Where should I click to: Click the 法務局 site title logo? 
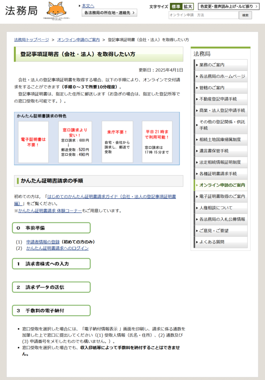click(x=21, y=10)
